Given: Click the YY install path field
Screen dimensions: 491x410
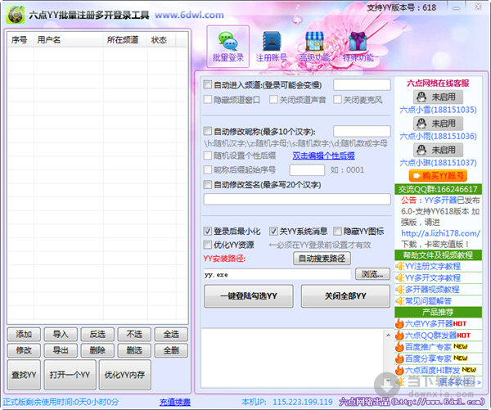Looking at the screenshot, I should [277, 274].
